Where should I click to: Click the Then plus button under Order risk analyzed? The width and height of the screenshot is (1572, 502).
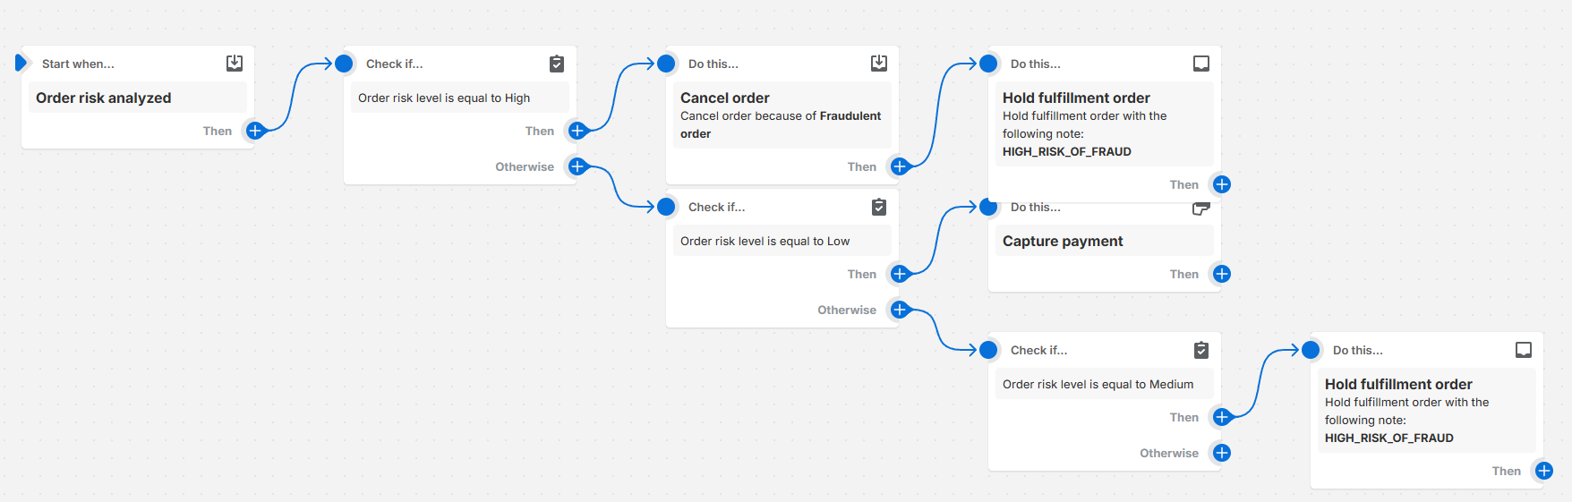tap(255, 131)
